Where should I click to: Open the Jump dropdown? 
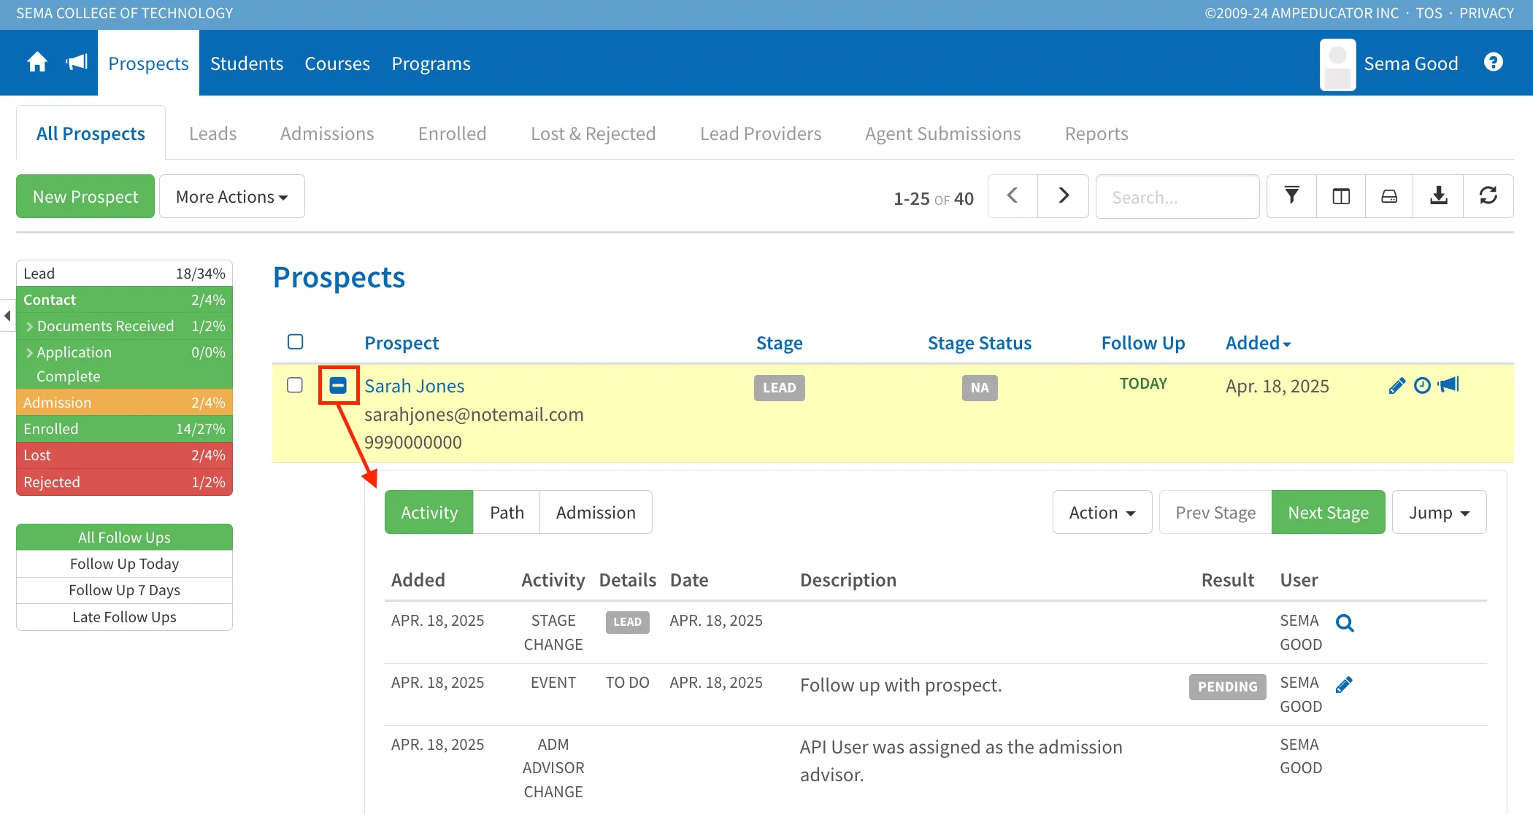tap(1439, 512)
